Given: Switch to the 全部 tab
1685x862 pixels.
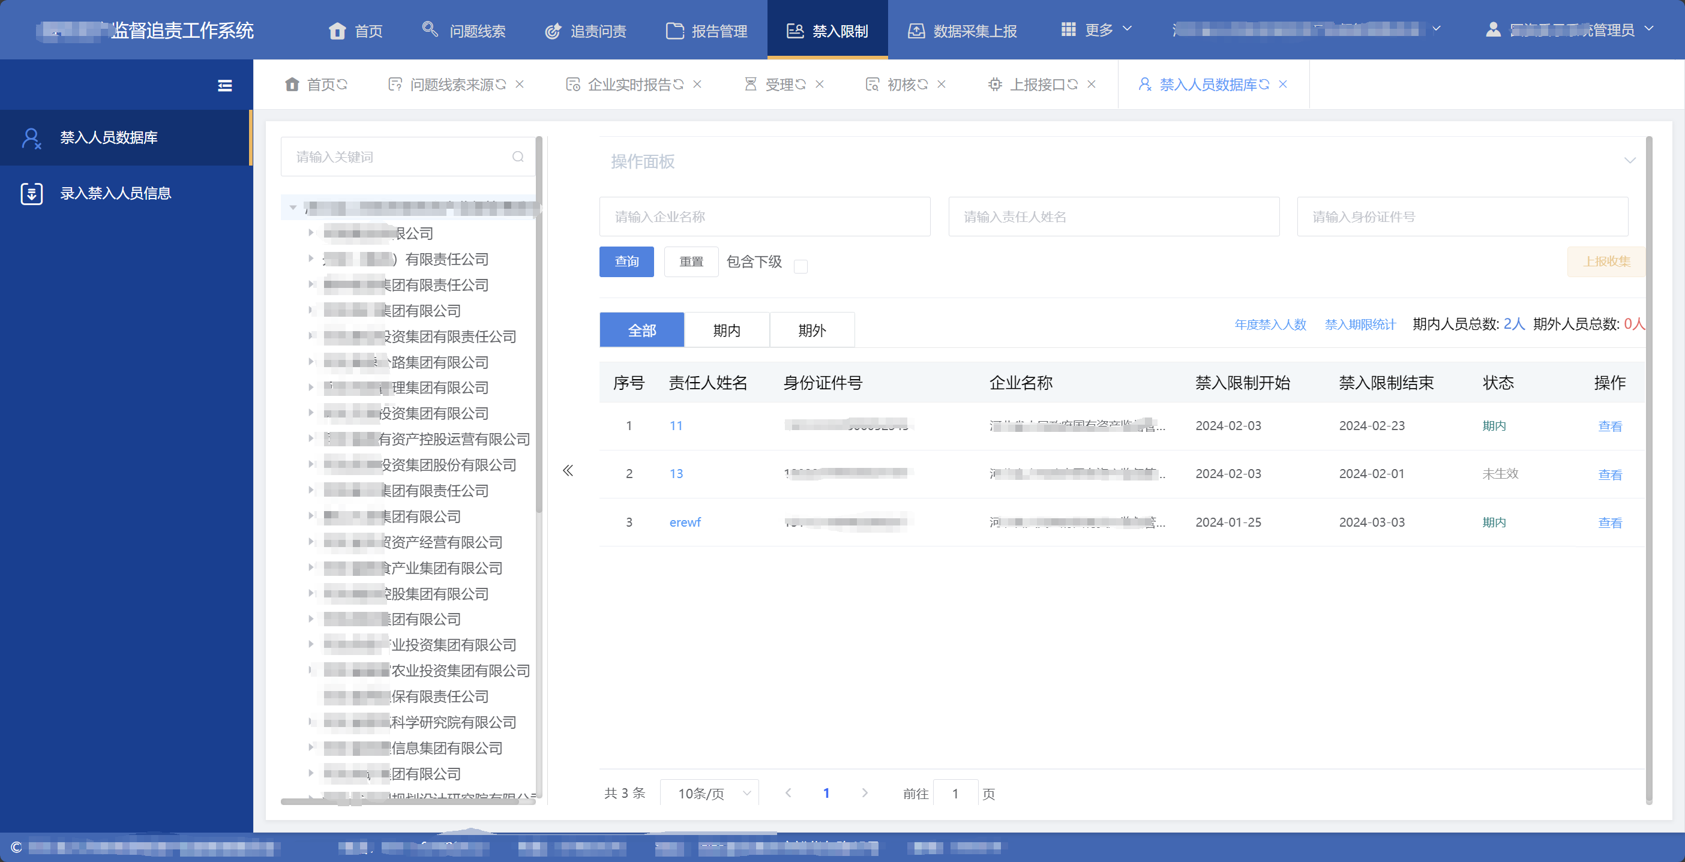Looking at the screenshot, I should pyautogui.click(x=641, y=331).
